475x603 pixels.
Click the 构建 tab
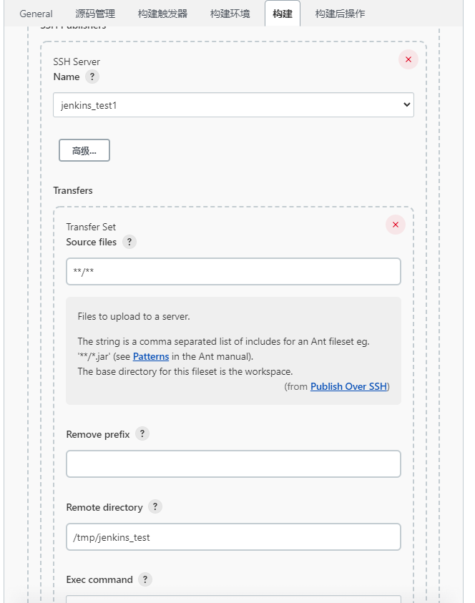[x=283, y=14]
